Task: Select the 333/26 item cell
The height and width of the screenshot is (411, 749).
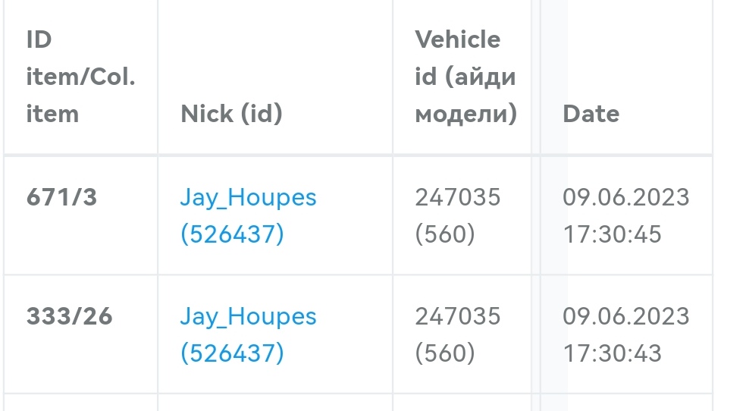Action: [x=69, y=315]
